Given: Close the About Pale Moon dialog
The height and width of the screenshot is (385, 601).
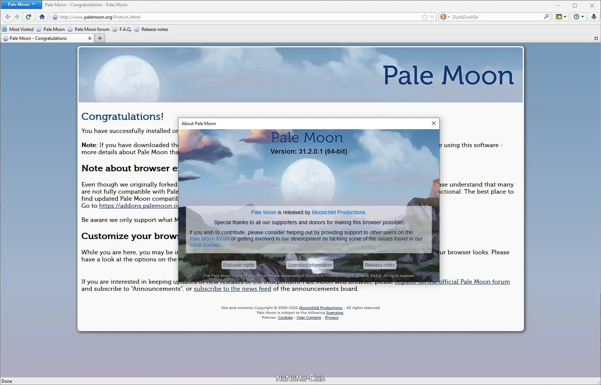Looking at the screenshot, I should tap(433, 123).
